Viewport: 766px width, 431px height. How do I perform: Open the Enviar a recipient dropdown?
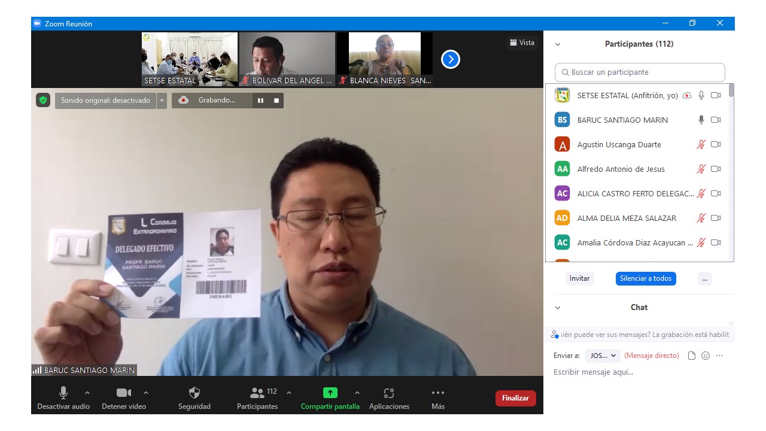pyautogui.click(x=603, y=356)
